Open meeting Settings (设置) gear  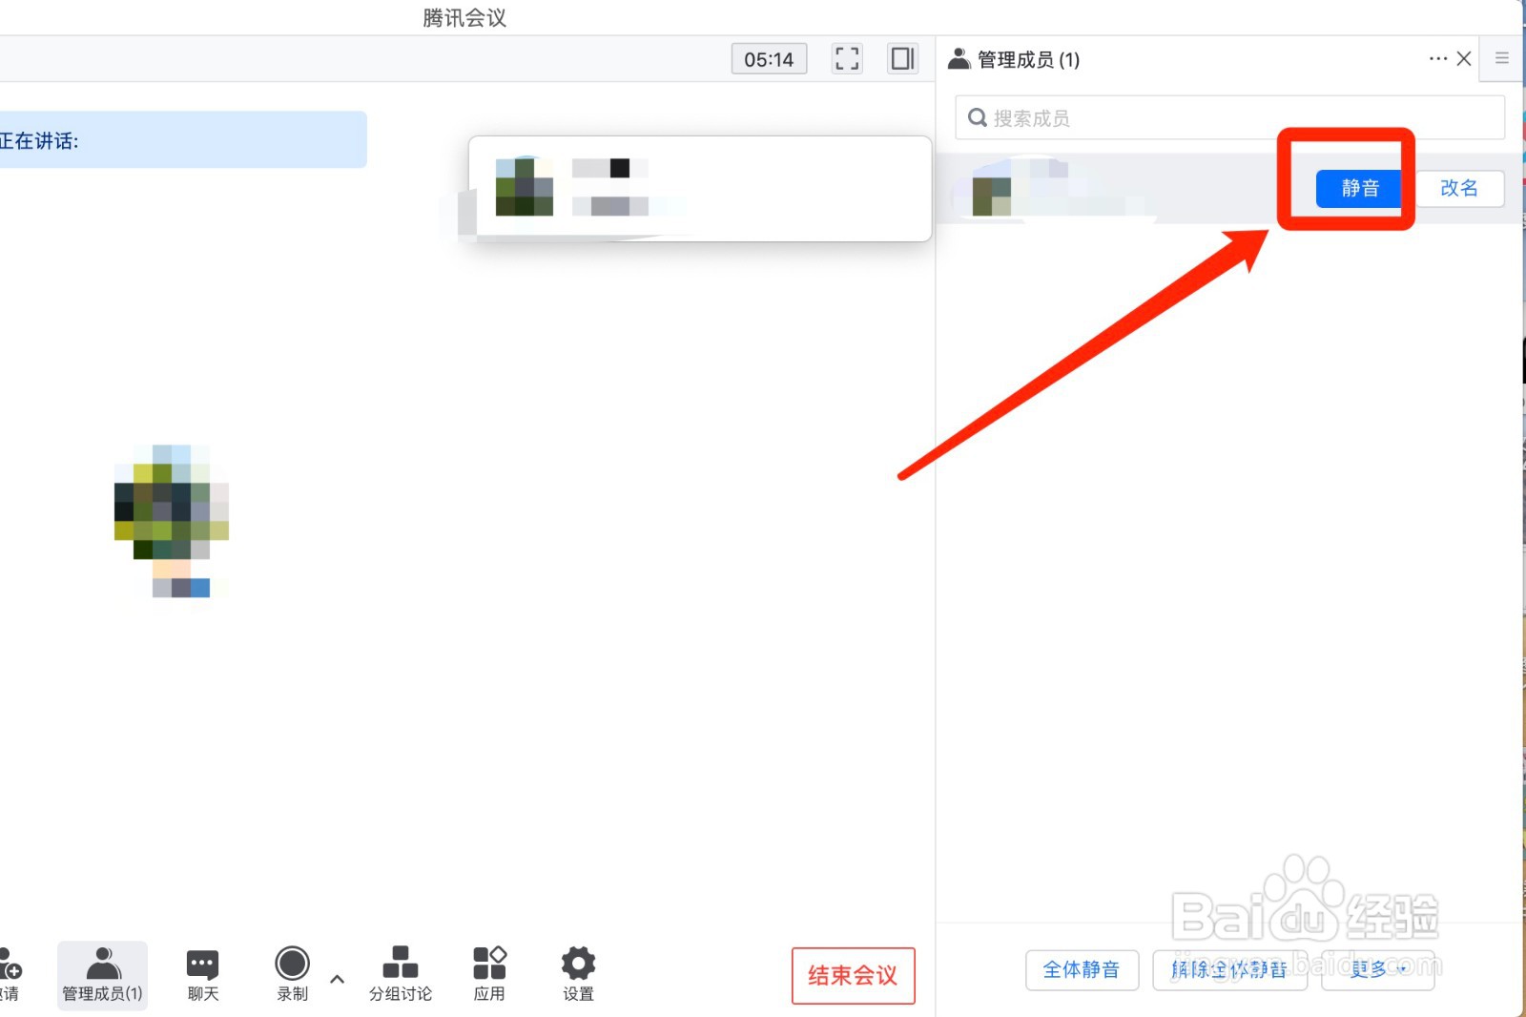[x=578, y=974]
